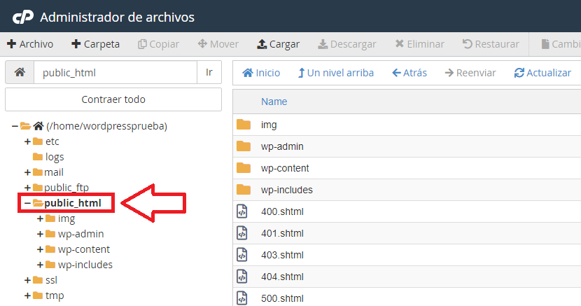
Task: Go to Inicio in file browser
Action: click(261, 73)
